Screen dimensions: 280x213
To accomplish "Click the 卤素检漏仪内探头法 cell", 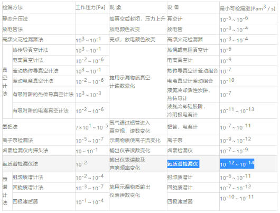I will pyautogui.click(x=25, y=151).
